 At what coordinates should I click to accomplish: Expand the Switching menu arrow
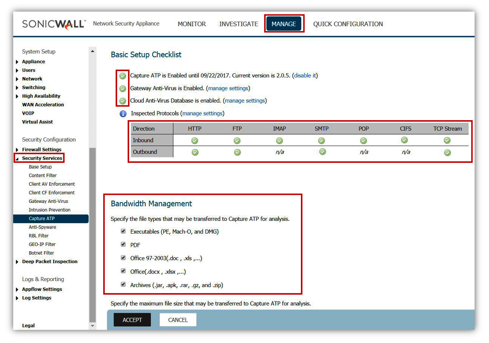tap(17, 88)
